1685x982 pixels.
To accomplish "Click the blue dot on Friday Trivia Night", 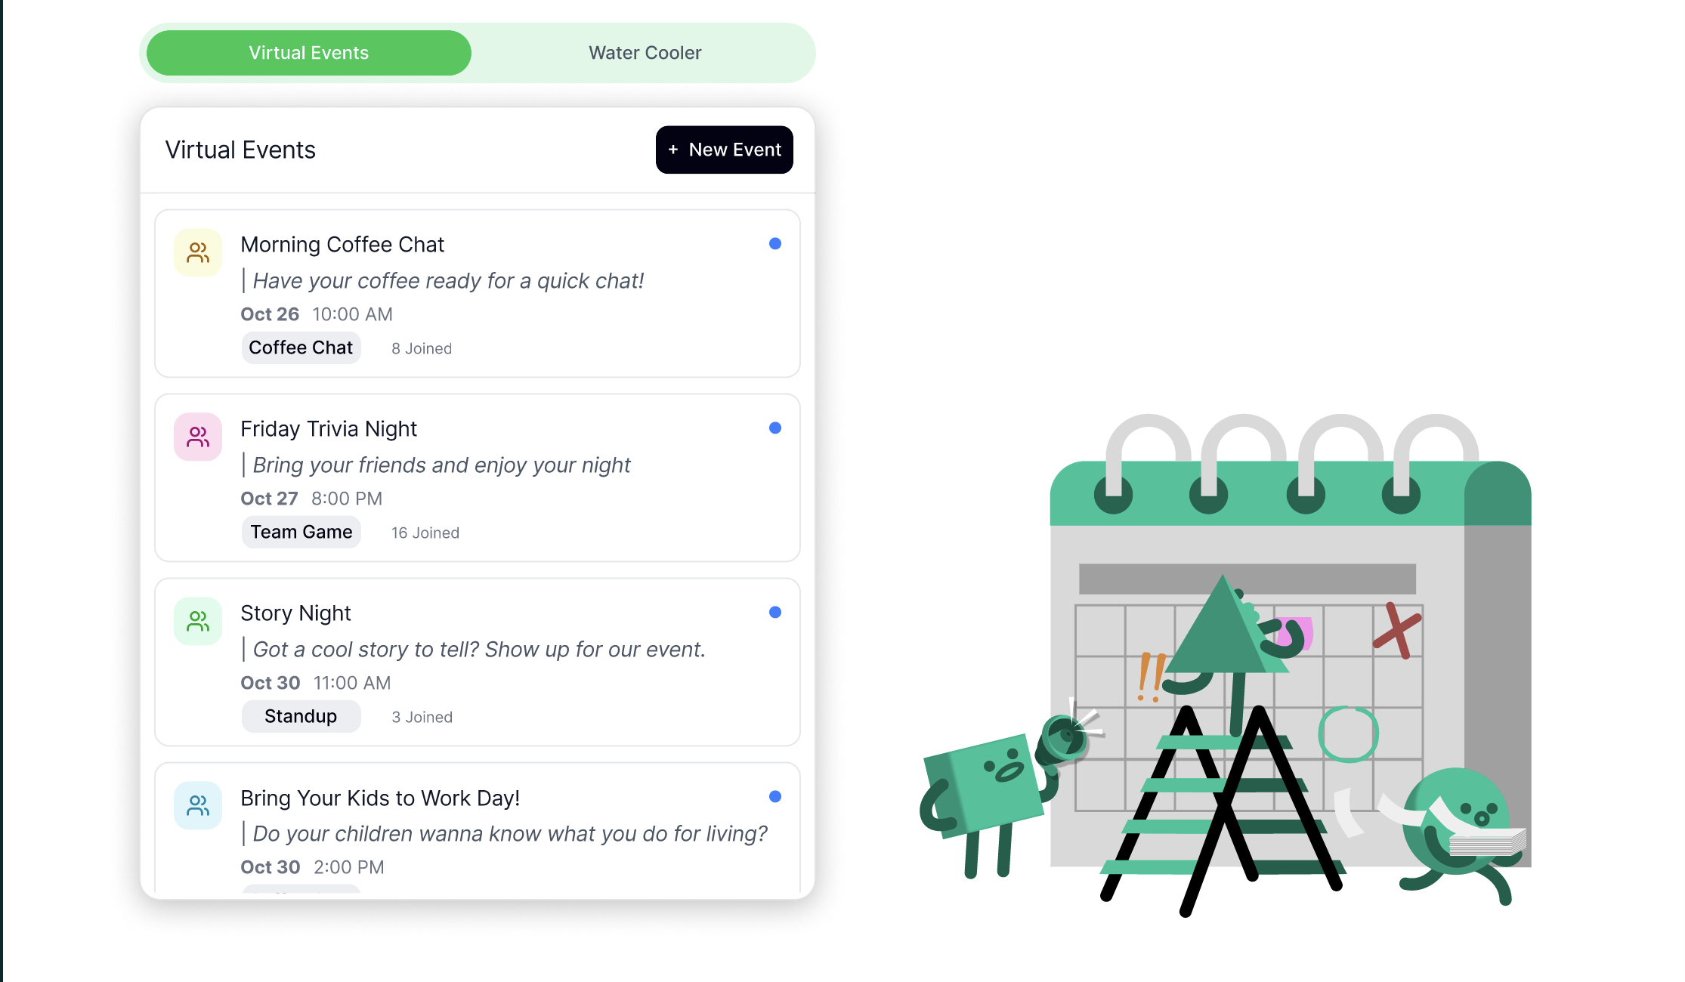I will point(775,428).
